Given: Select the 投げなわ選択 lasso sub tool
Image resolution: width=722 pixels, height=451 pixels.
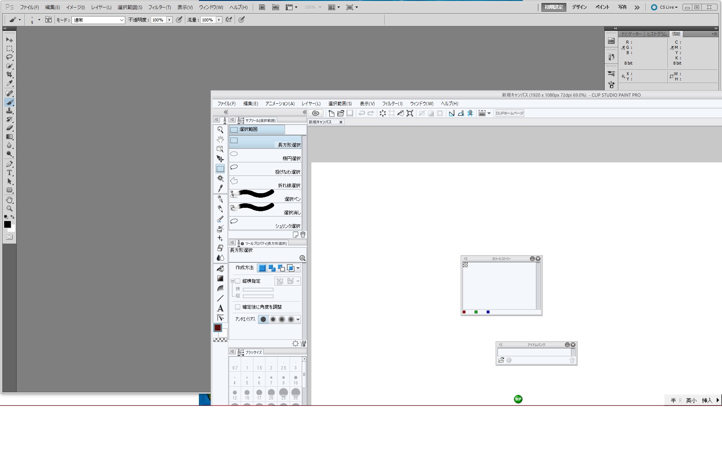Looking at the screenshot, I should point(265,169).
